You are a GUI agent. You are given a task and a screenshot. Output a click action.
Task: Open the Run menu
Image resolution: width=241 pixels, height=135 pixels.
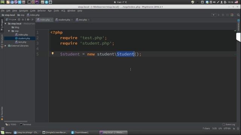coord(50,11)
